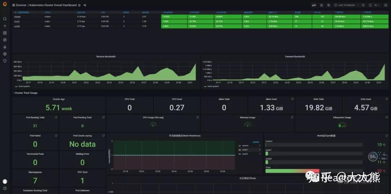This screenshot has width=391, height=194.
Task: Open dashboard settings gear in toolbar
Action: click(x=329, y=5)
